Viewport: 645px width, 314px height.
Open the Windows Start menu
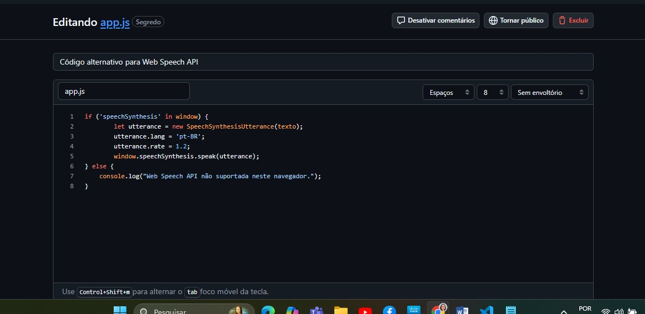[x=120, y=310]
